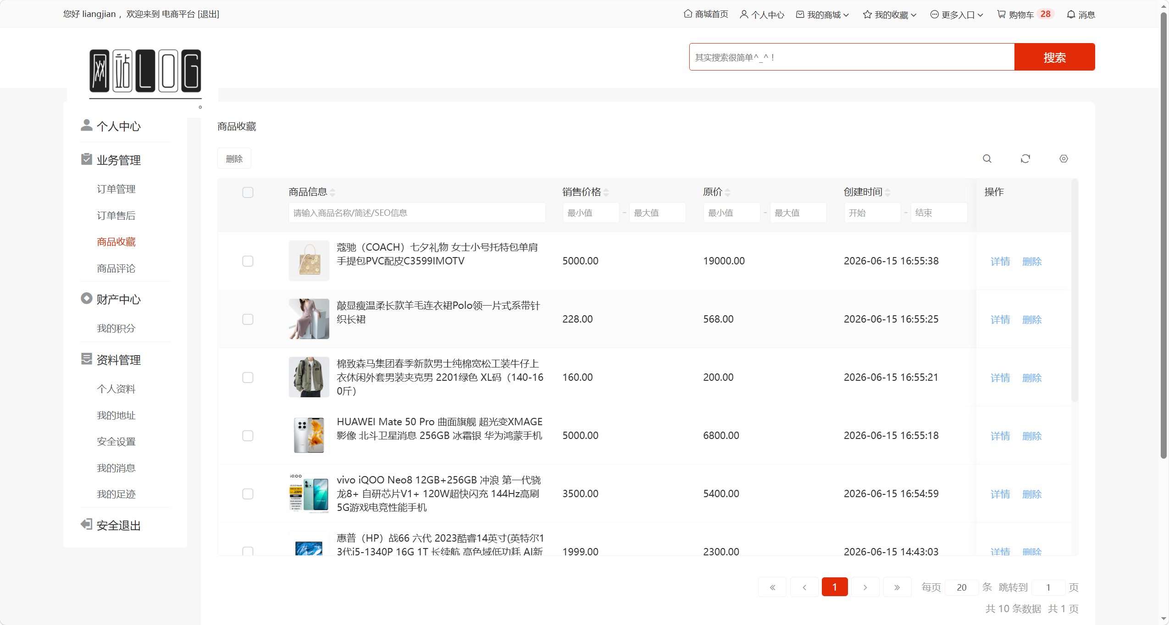The image size is (1169, 625).
Task: Expand the 我的商城 dropdown menu
Action: coord(823,14)
